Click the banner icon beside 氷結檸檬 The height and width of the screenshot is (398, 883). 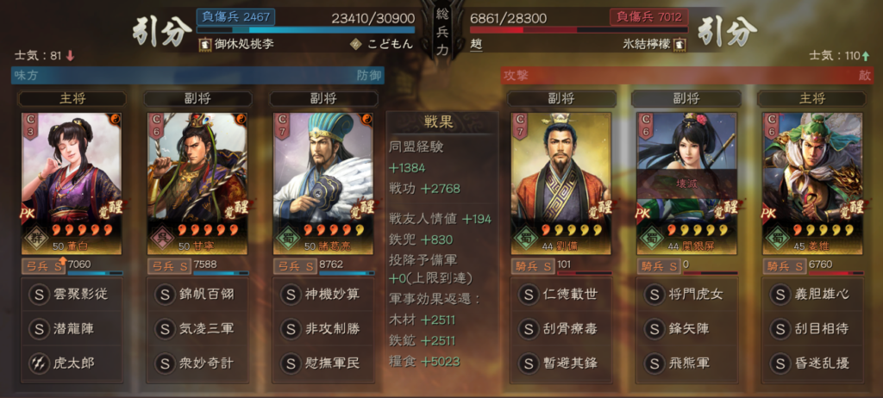pos(679,44)
